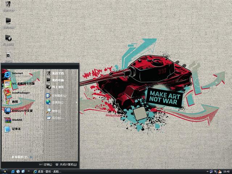Open the Recycle Bin on the desktop

coord(8,57)
